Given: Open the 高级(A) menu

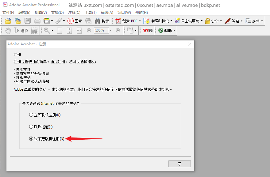Looking at the screenshot, I should tap(107, 13).
